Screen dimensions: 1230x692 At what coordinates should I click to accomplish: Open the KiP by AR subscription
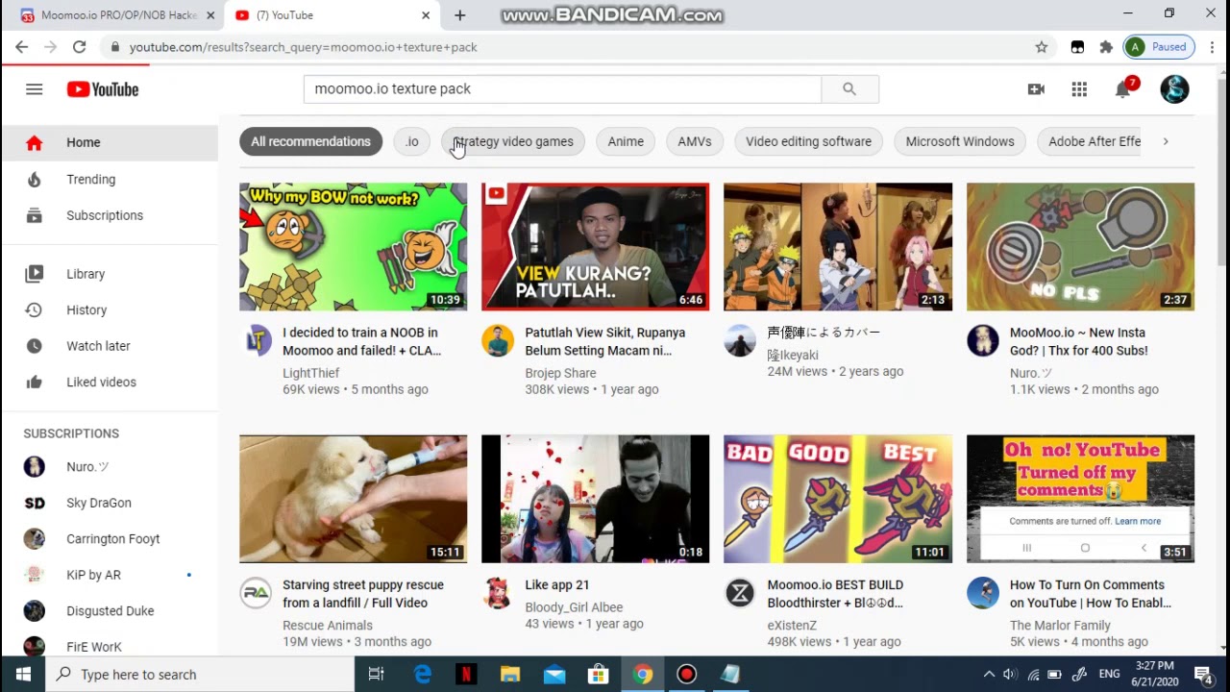pos(110,575)
